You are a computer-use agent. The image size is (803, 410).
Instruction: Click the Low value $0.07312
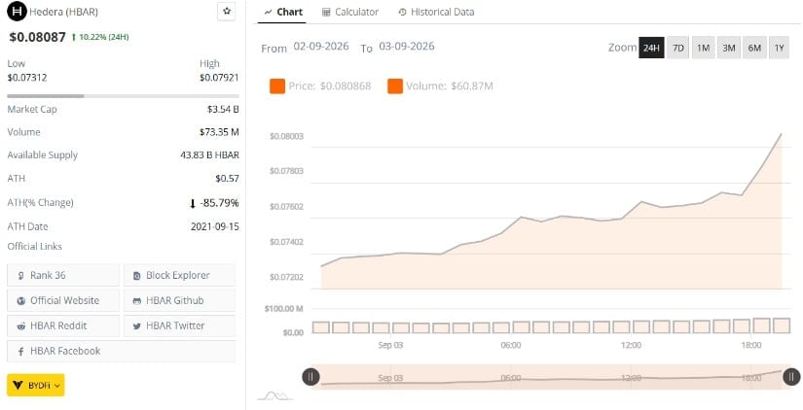(27, 78)
